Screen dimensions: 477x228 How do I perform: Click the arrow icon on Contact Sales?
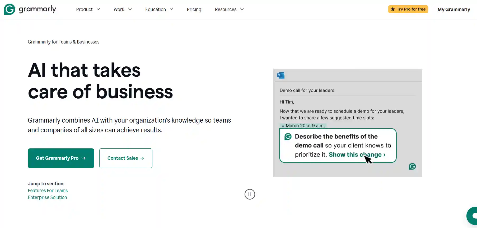[142, 158]
